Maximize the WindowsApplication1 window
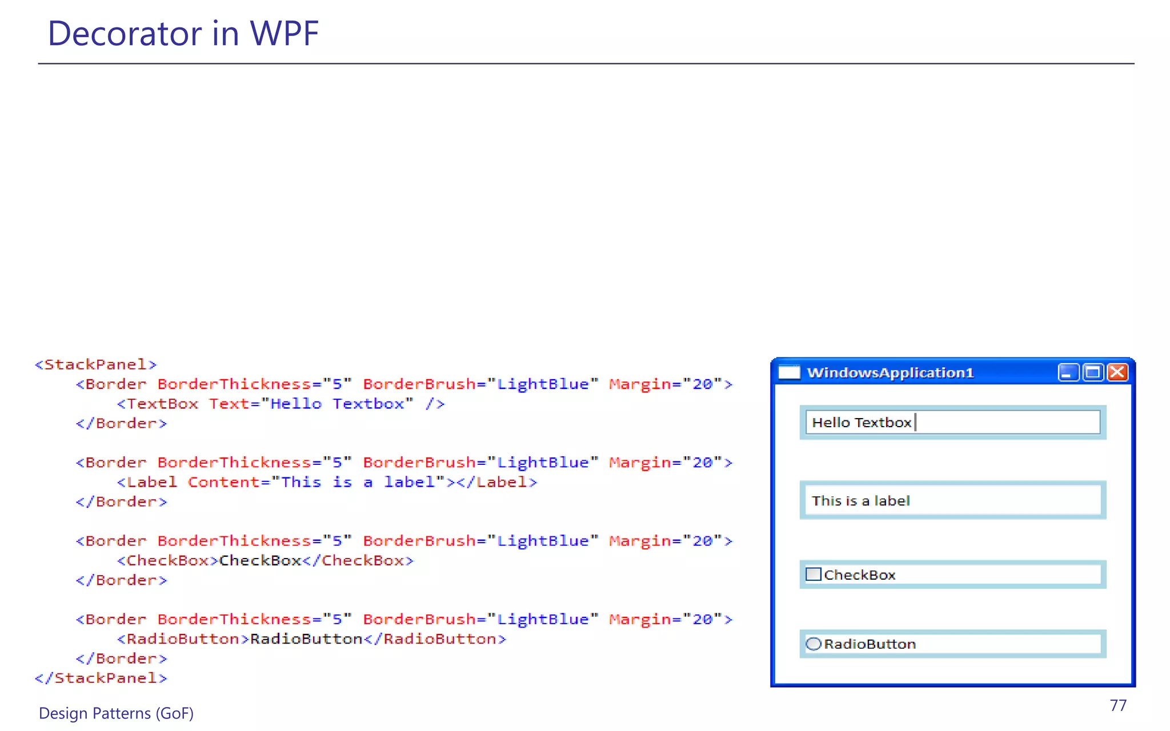 point(1093,372)
